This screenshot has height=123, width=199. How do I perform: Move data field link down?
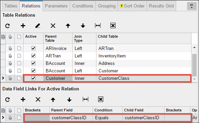point(69,100)
